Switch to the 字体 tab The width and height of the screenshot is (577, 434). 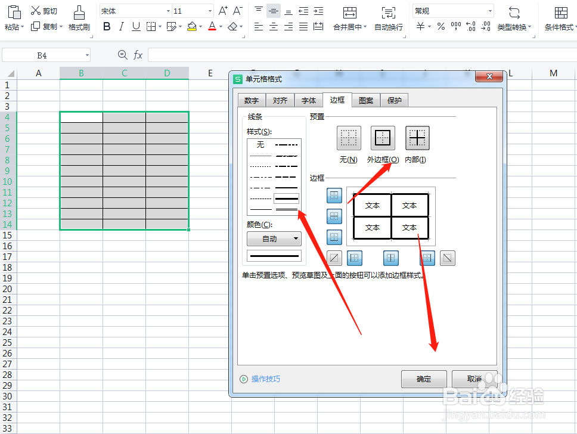(309, 100)
